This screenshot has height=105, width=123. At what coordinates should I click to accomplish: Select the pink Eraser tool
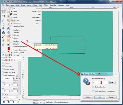pyautogui.click(x=8, y=36)
